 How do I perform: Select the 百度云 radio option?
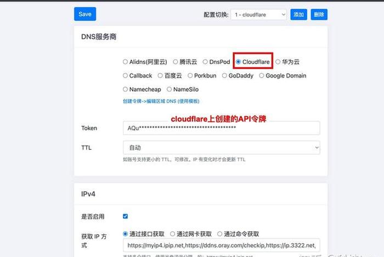[160, 75]
